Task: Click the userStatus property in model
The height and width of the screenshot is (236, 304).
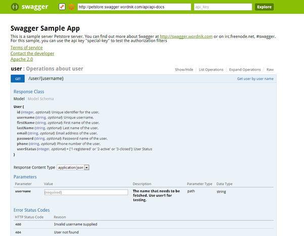Action: (x=26, y=149)
